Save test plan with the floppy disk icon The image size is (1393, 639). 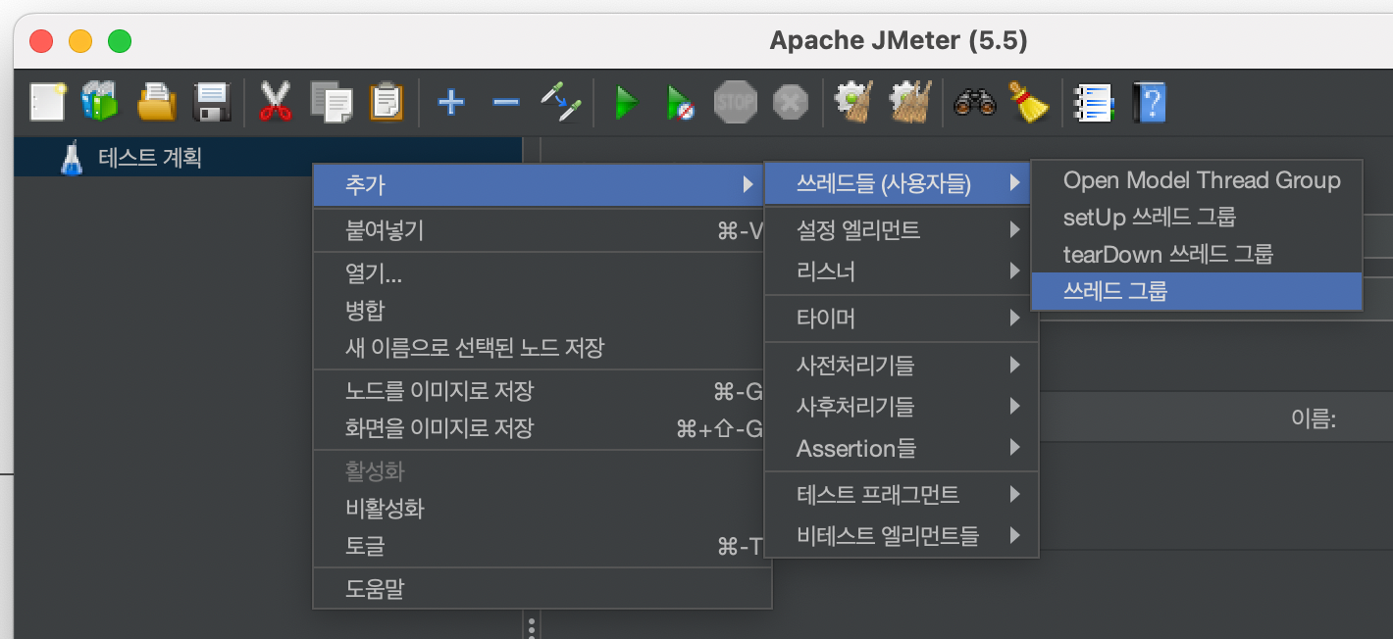[211, 101]
